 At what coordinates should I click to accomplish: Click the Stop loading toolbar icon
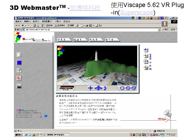35,25
